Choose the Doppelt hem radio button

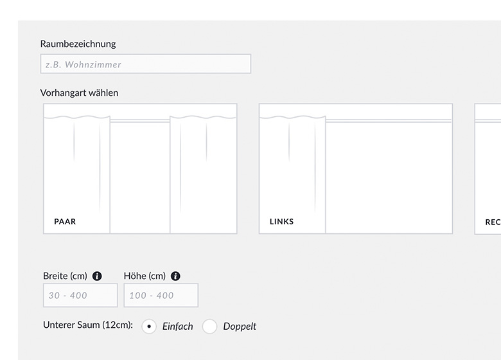[209, 327]
